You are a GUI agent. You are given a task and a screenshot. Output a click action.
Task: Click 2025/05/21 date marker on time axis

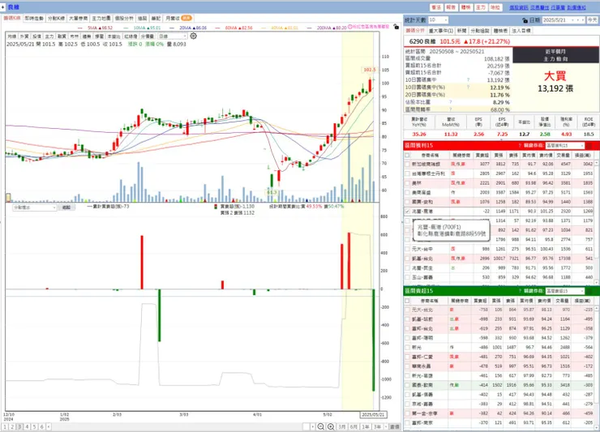click(x=373, y=415)
